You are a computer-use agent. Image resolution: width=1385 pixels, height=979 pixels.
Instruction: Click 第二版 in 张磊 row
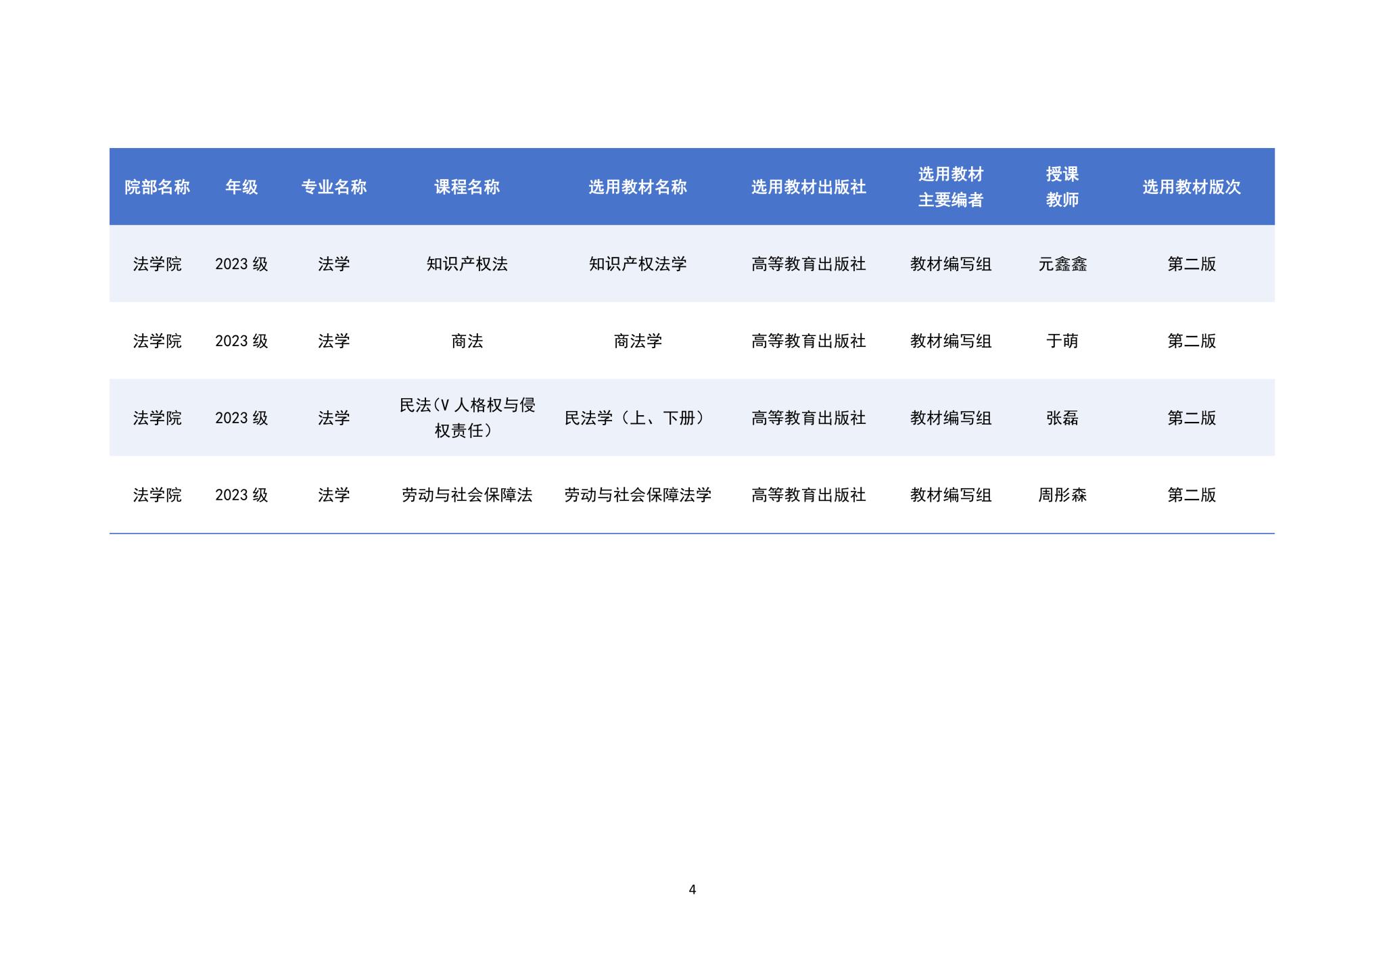click(x=1192, y=419)
